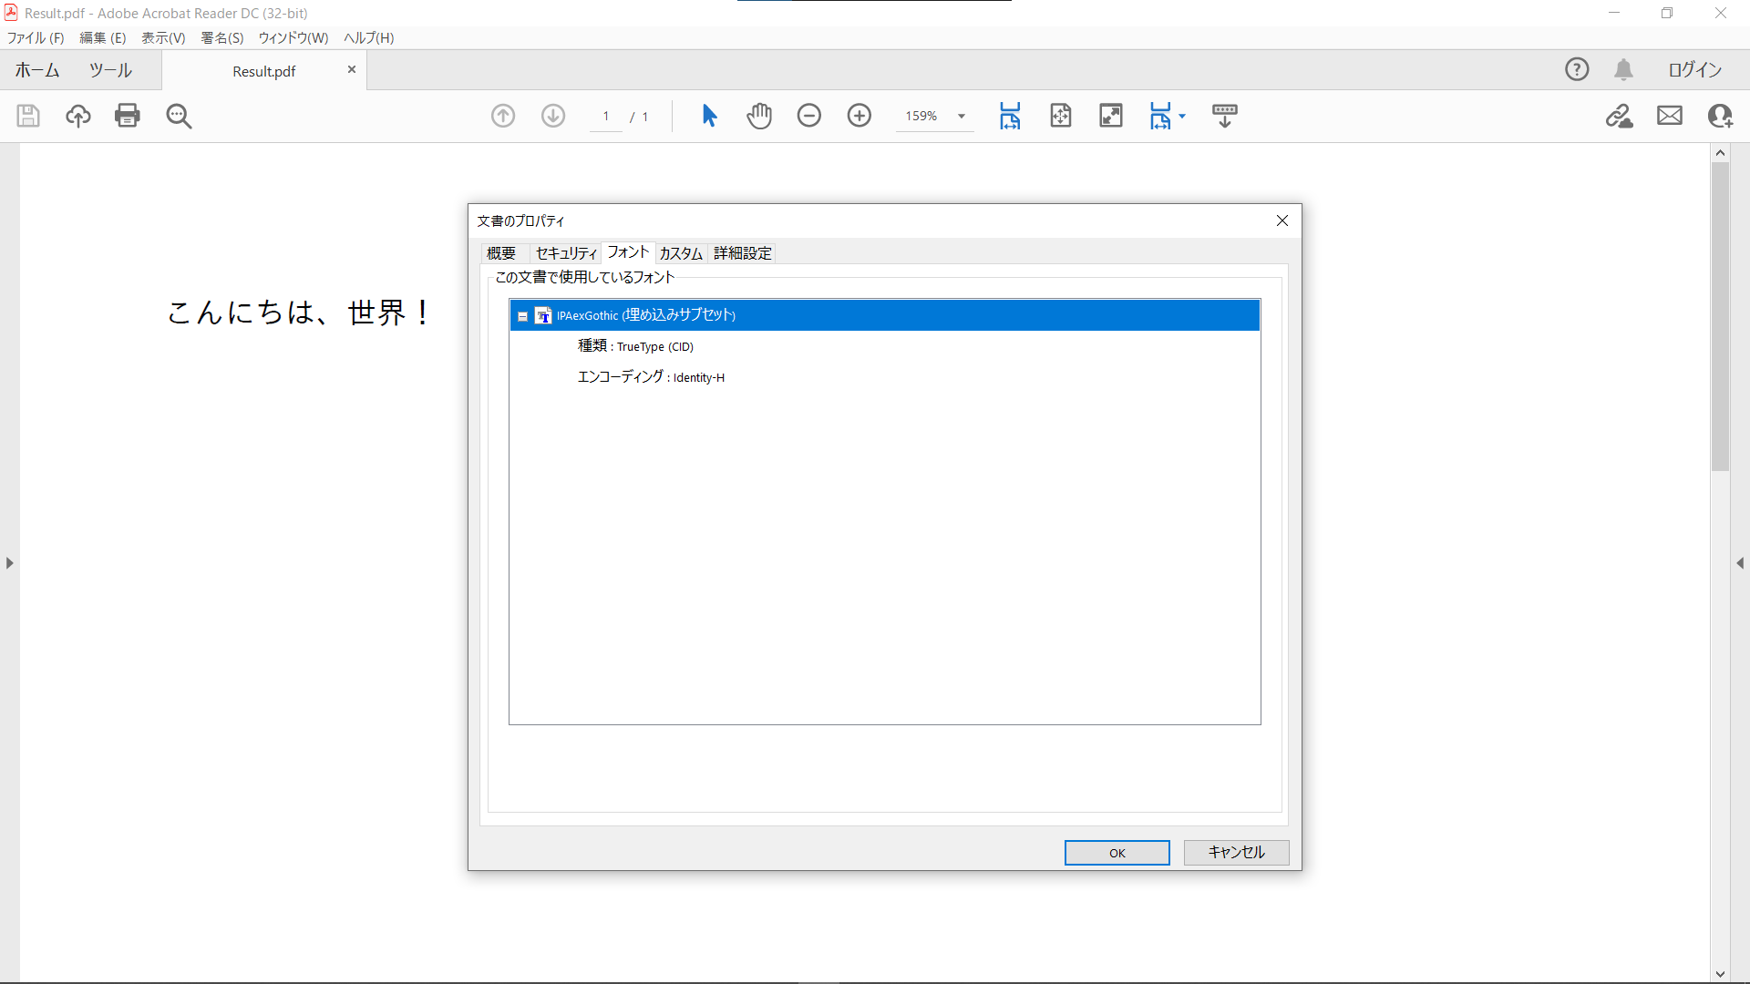Image resolution: width=1750 pixels, height=984 pixels.
Task: Zoom out with minus icon
Action: point(809,116)
